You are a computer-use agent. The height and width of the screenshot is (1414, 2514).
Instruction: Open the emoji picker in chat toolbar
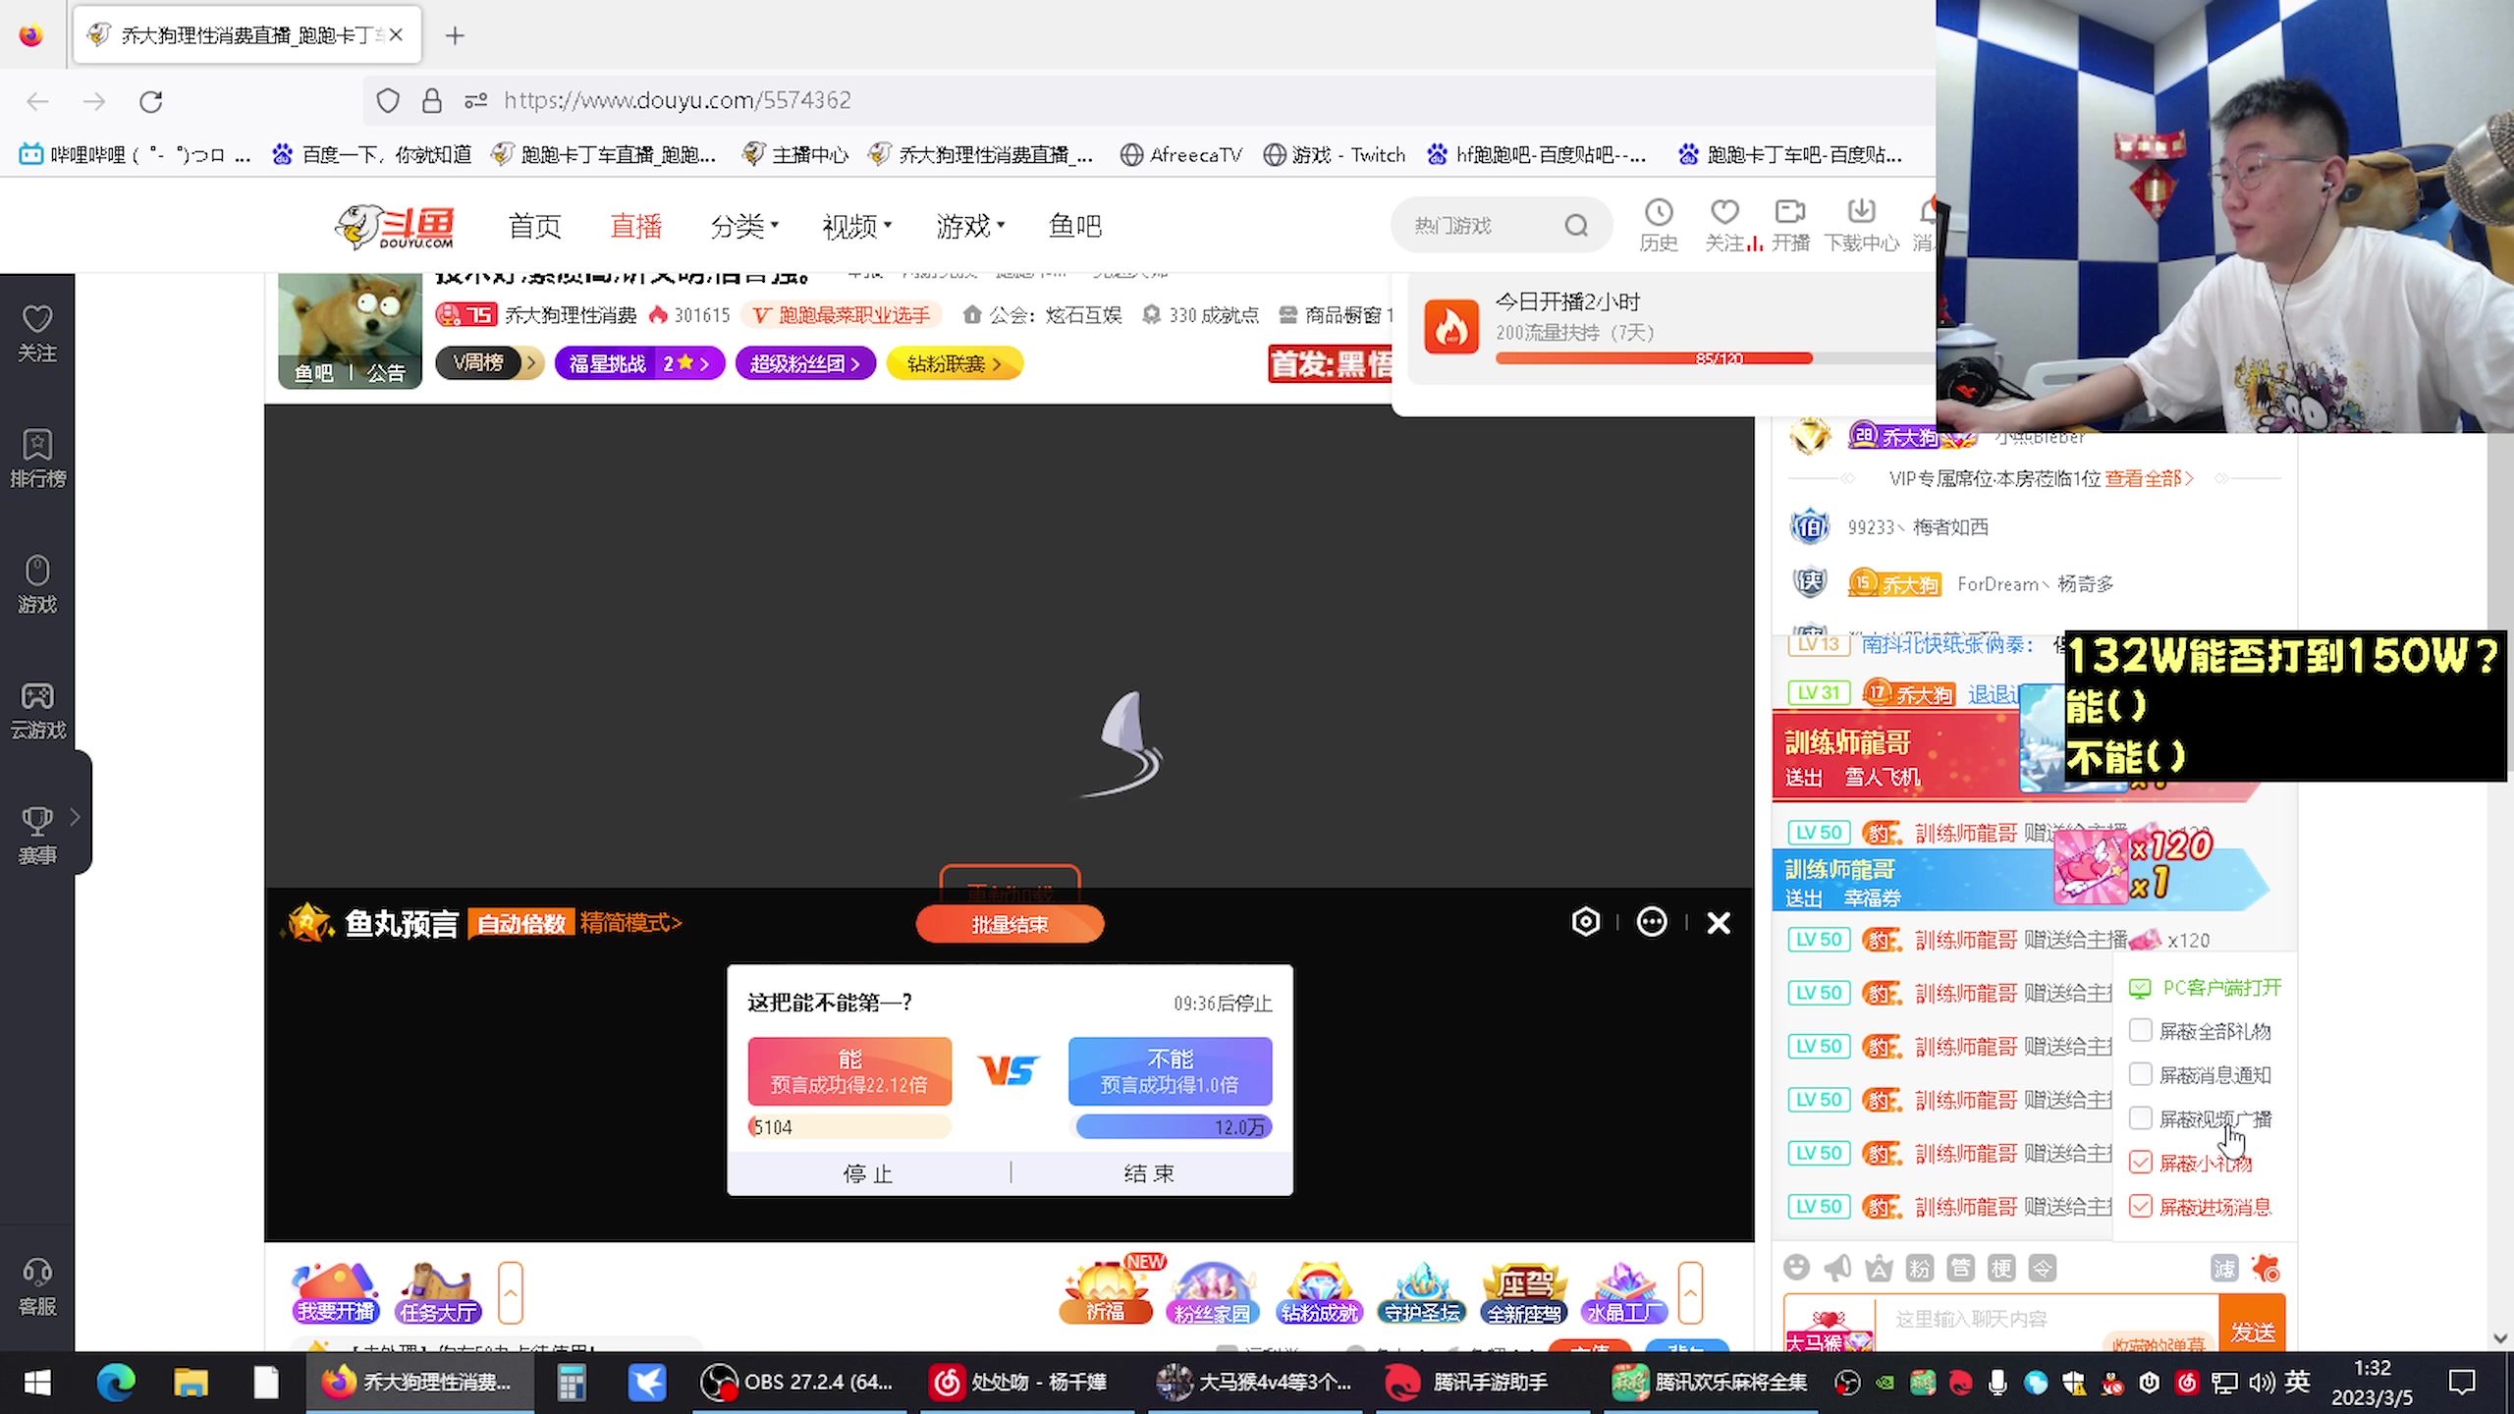1797,1268
